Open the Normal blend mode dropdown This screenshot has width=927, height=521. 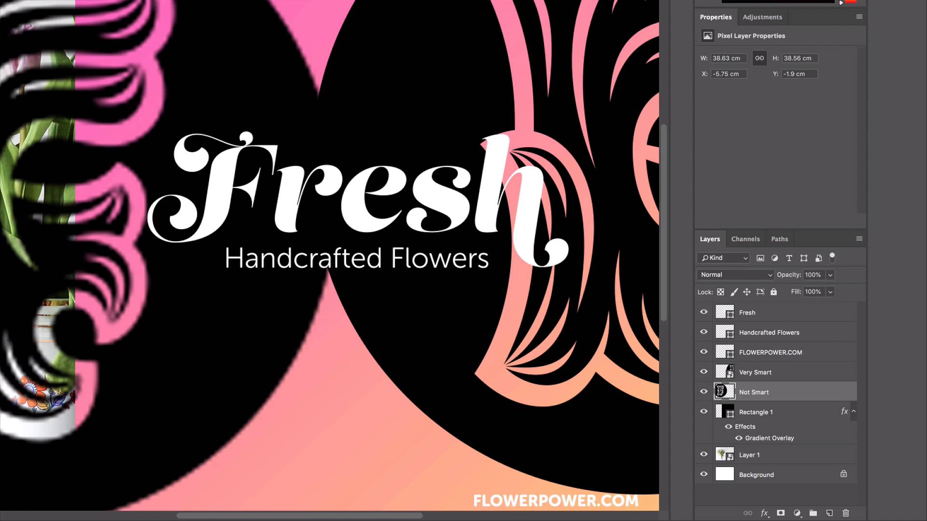click(x=735, y=275)
